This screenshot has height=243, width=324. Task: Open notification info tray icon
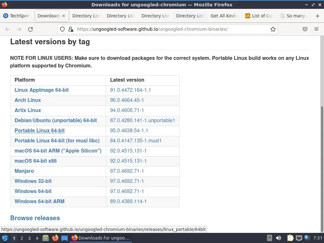pos(307,238)
